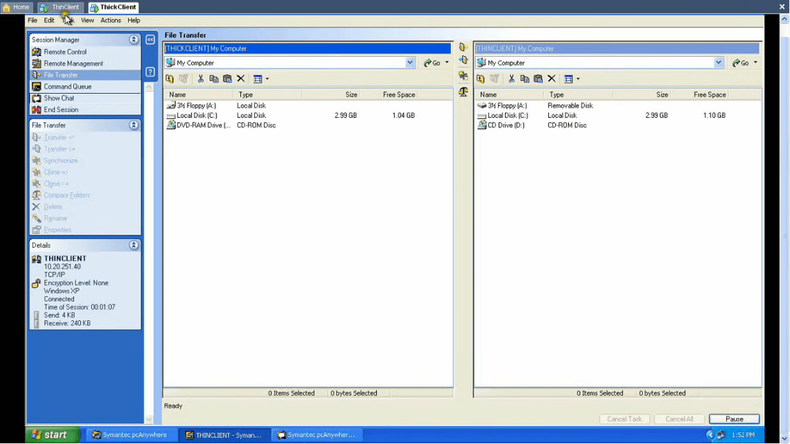Collapse the Details panel
The width and height of the screenshot is (790, 444).
[134, 246]
